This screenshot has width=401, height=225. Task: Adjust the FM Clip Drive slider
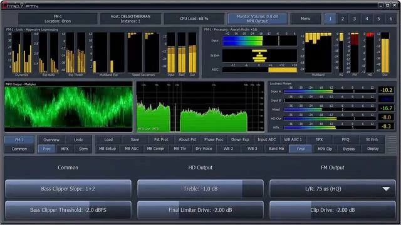click(333, 210)
